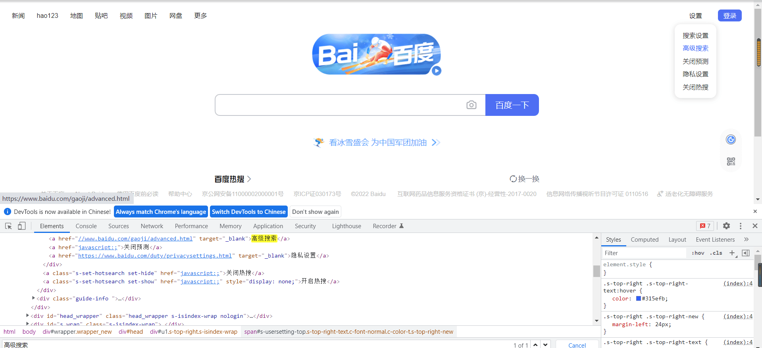Activate the inspect element picker icon

(x=8, y=226)
